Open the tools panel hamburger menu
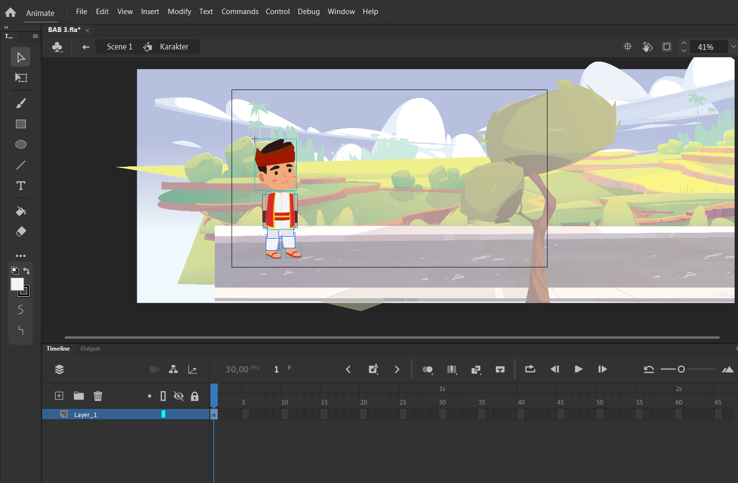The height and width of the screenshot is (483, 738). [35, 36]
